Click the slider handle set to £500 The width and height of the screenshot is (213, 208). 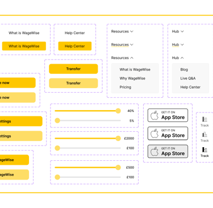coord(118,168)
